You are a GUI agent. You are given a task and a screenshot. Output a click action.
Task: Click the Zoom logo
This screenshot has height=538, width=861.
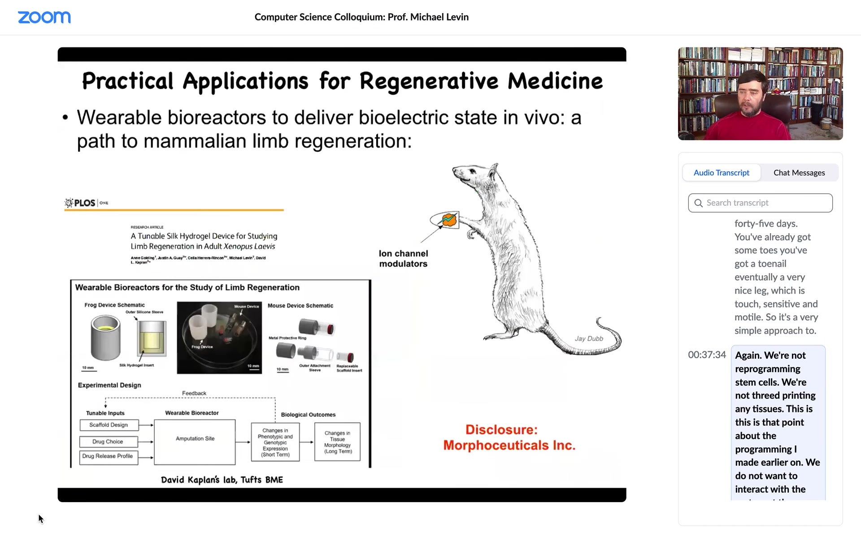click(x=44, y=17)
